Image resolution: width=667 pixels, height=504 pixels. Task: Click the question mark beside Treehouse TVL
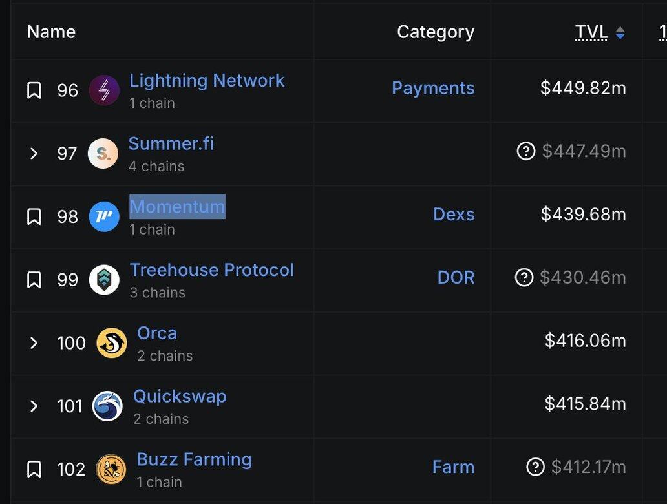524,278
